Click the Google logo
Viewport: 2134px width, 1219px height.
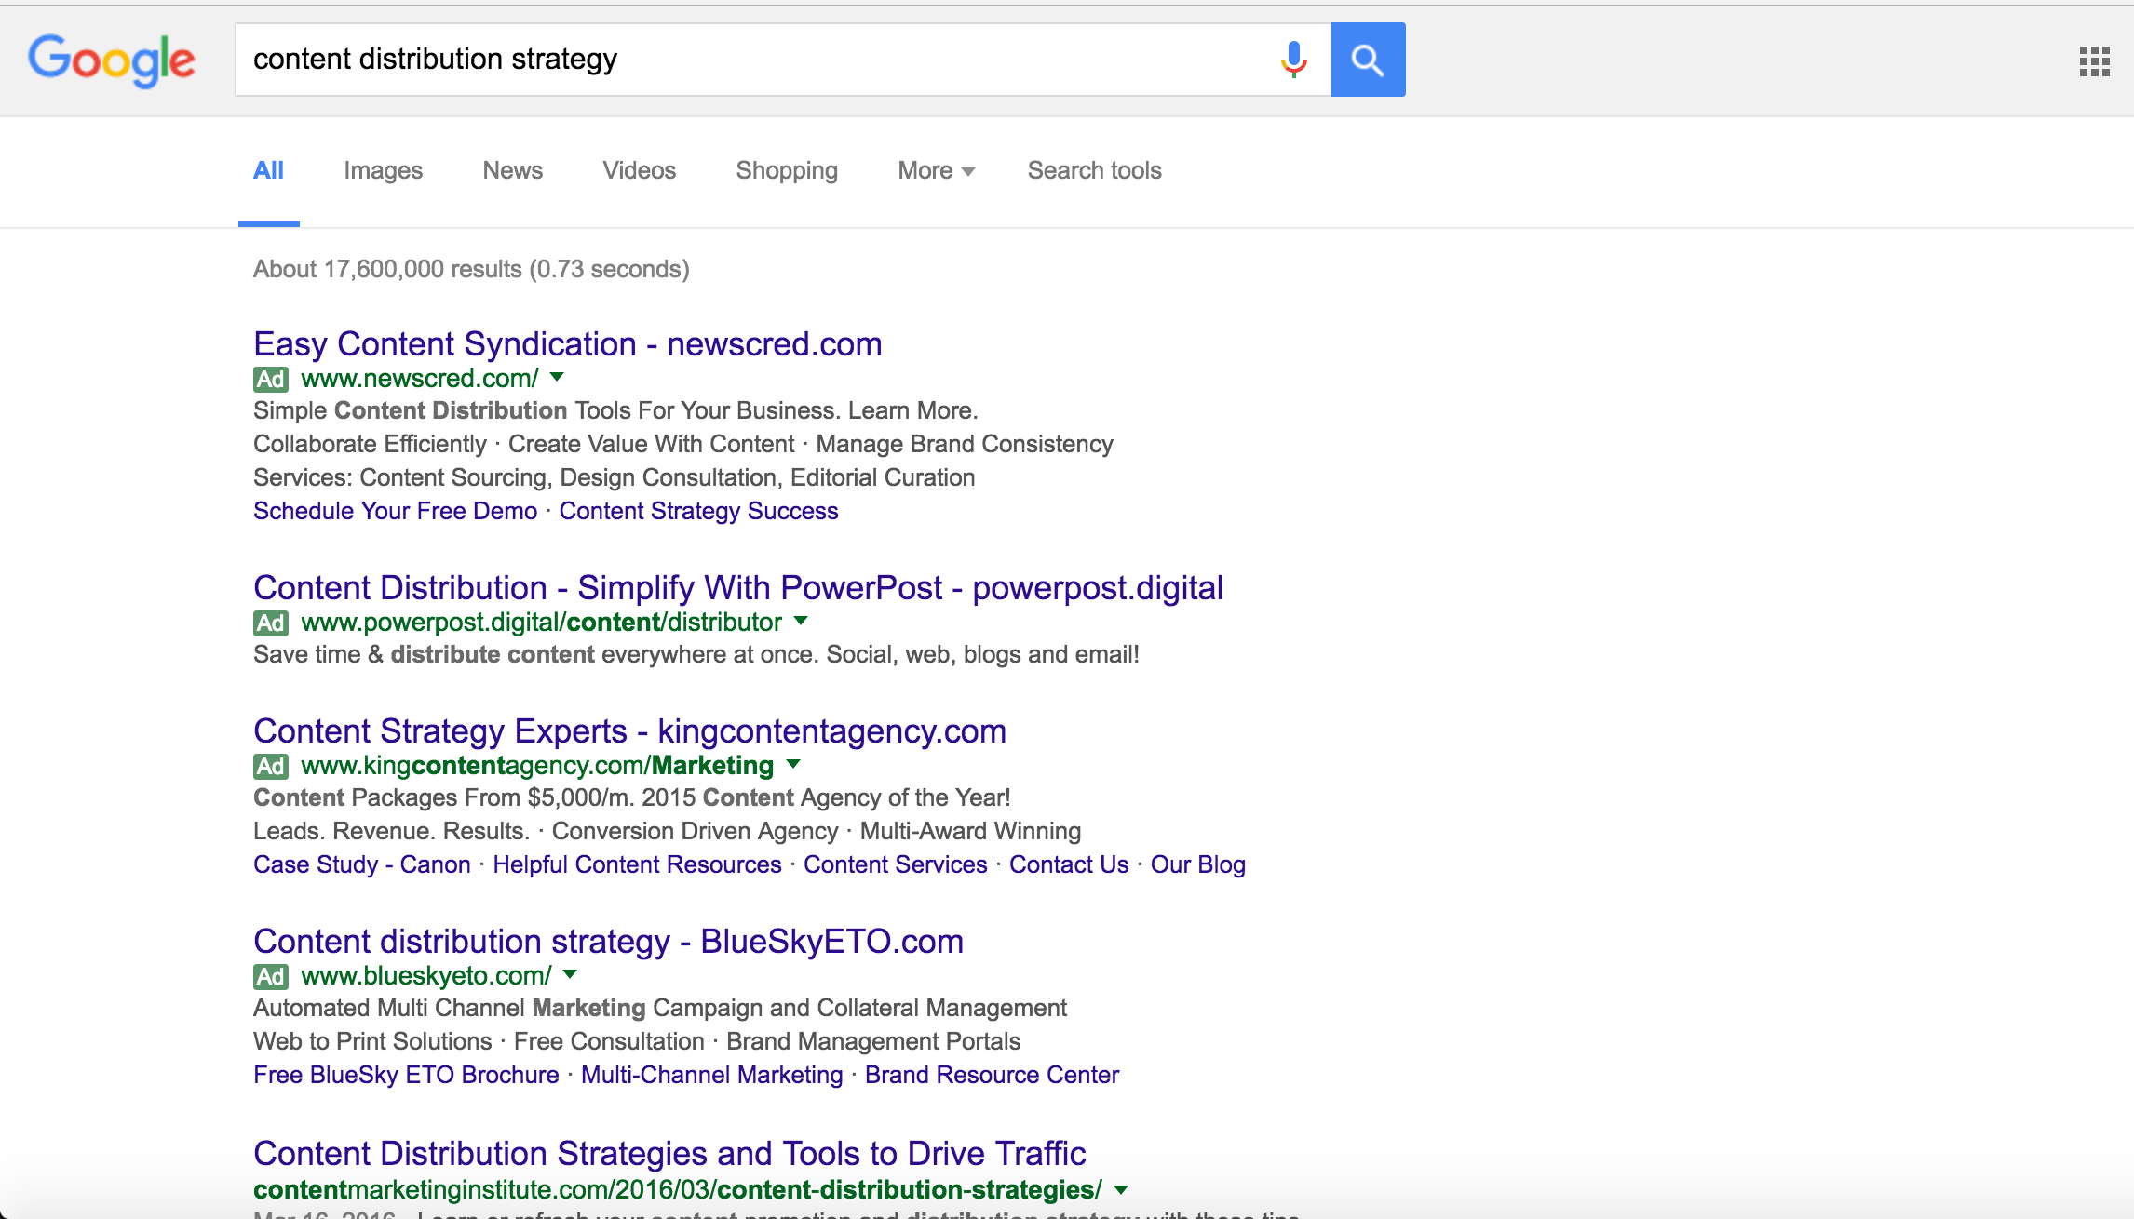[x=112, y=60]
